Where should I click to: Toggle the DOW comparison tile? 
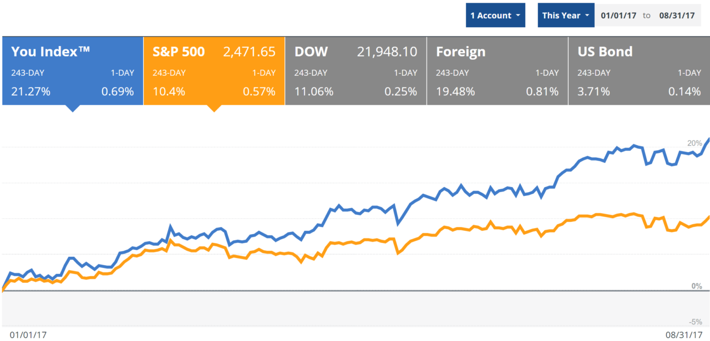tap(356, 71)
